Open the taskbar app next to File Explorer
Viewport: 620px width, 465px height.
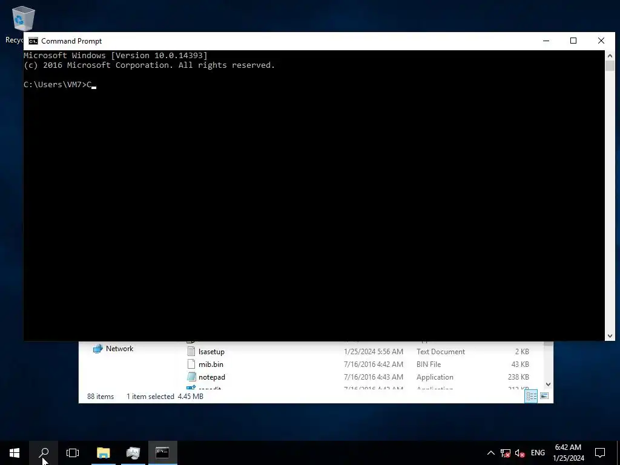click(x=133, y=453)
